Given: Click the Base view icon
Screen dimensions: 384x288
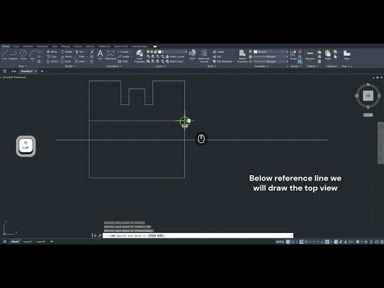Looking at the screenshot, I should point(347,55).
